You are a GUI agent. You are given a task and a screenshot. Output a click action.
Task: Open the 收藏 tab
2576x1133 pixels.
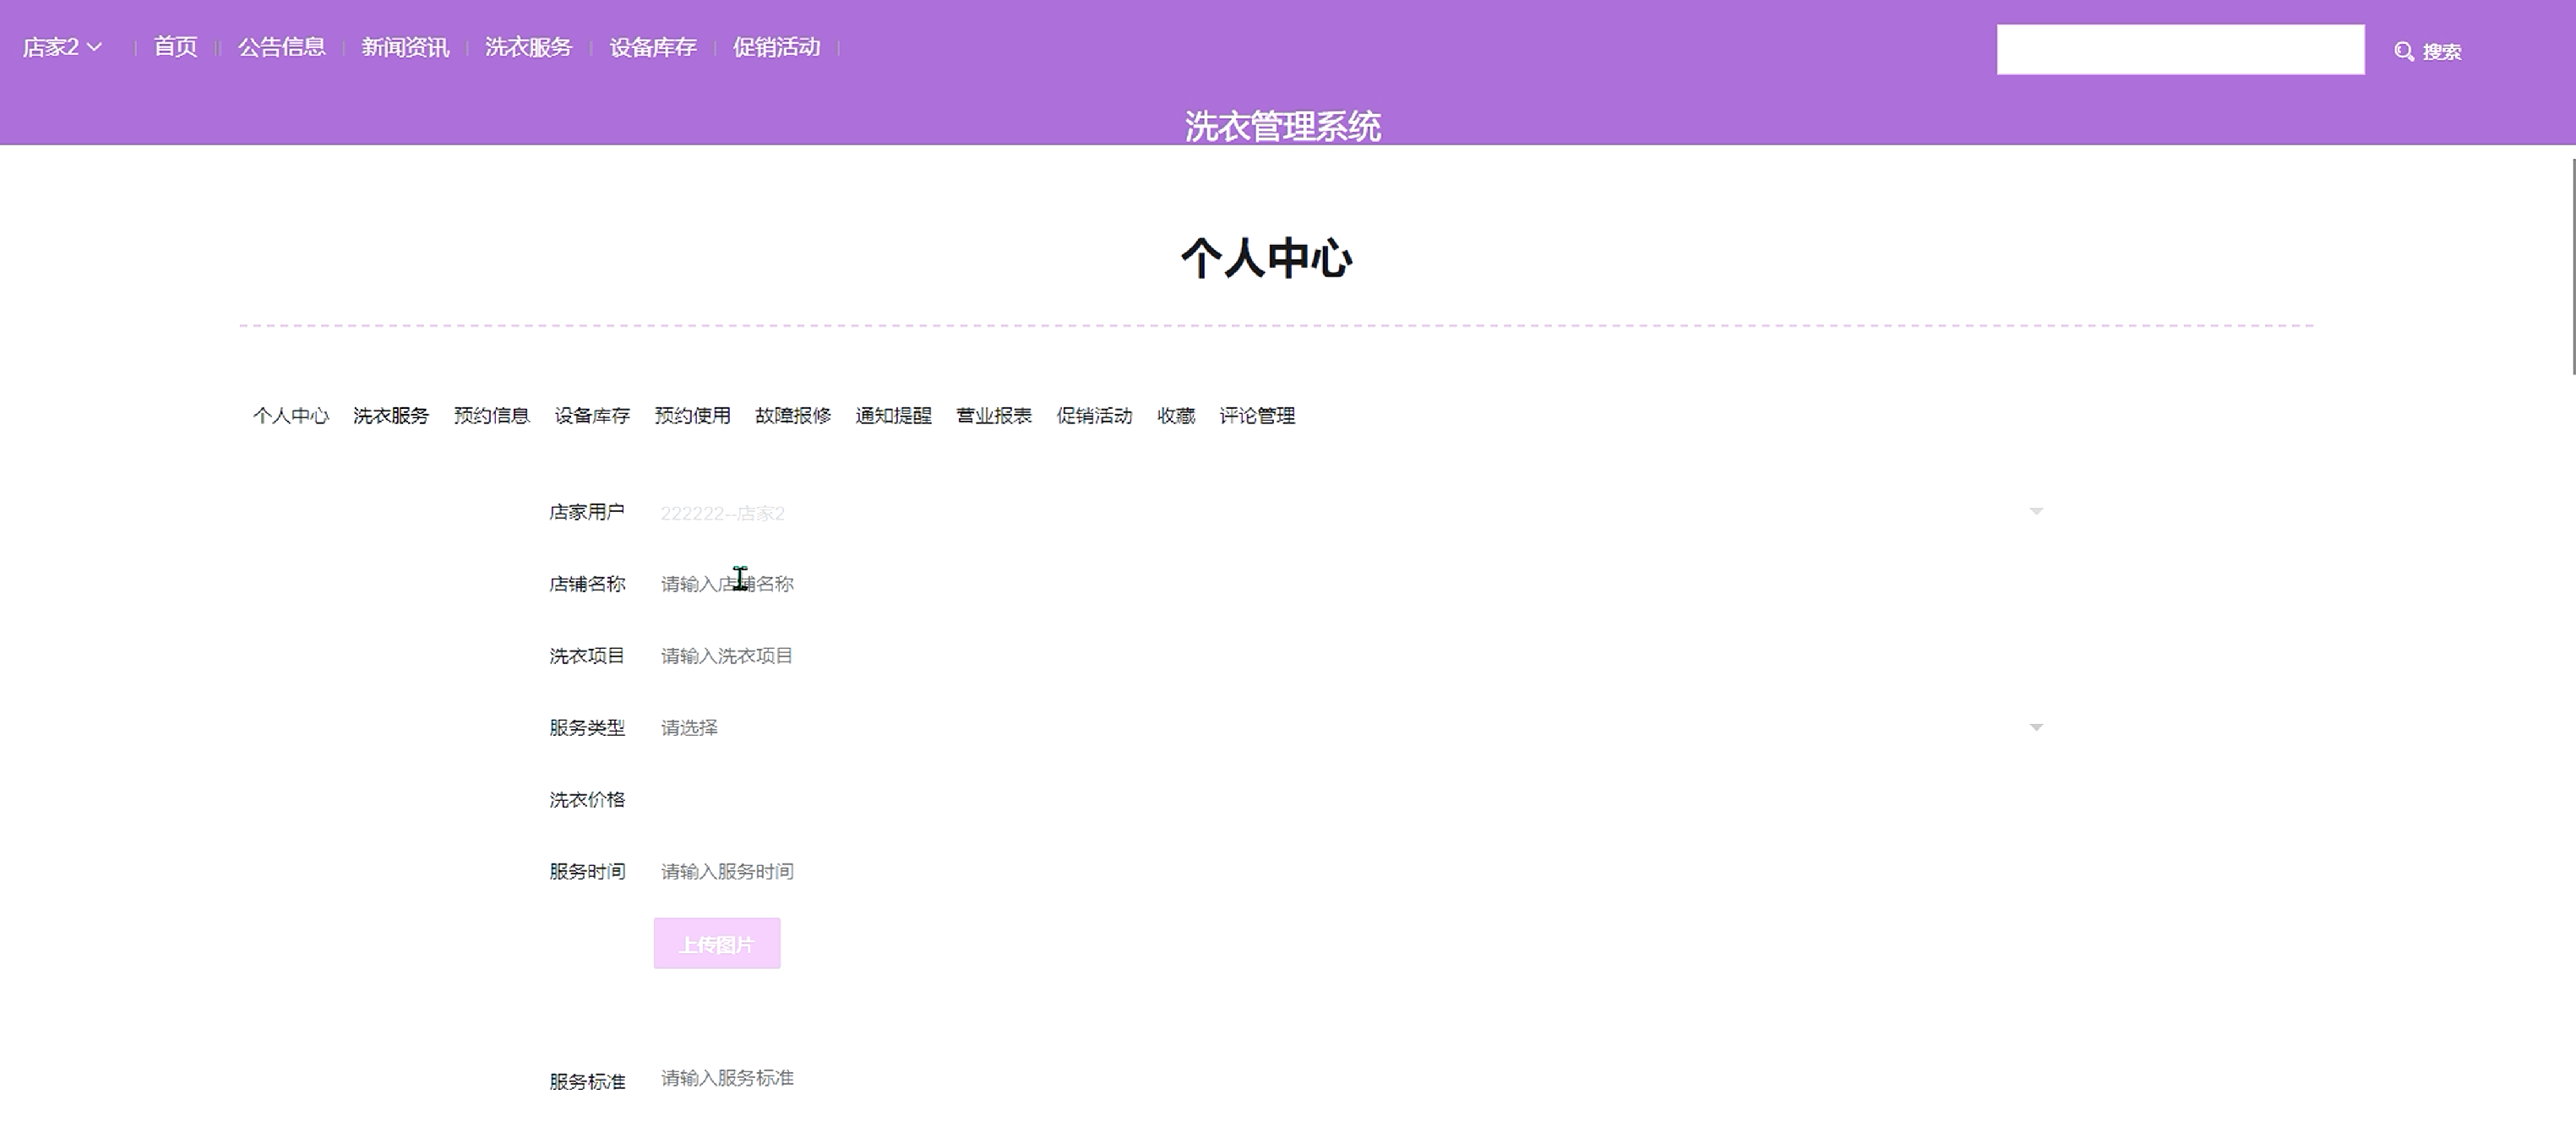[1175, 415]
